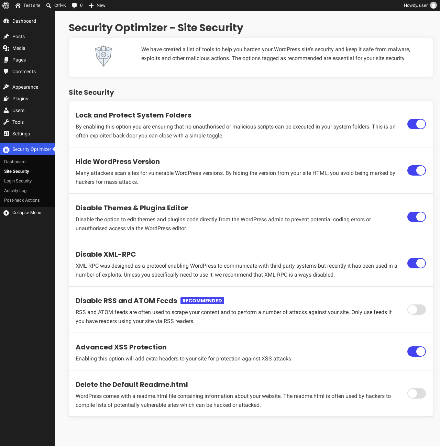Enable Delete the Default Readme.html
Image resolution: width=440 pixels, height=446 pixels.
pos(417,393)
